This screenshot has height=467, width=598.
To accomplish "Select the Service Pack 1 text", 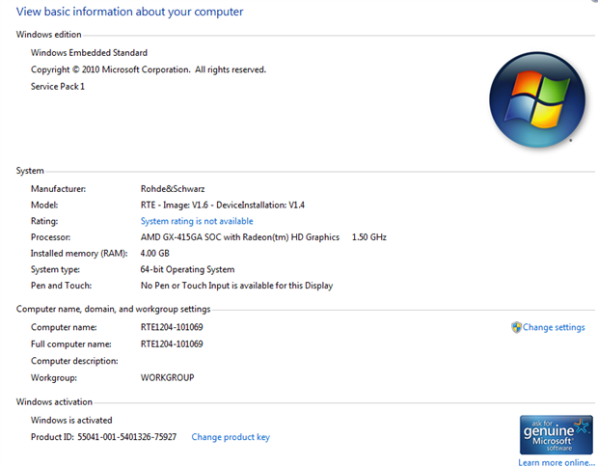I will coord(58,87).
